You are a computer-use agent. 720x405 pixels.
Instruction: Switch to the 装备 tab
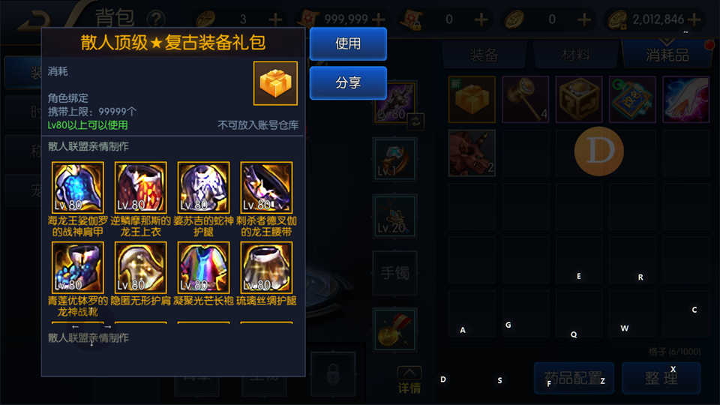tap(484, 55)
